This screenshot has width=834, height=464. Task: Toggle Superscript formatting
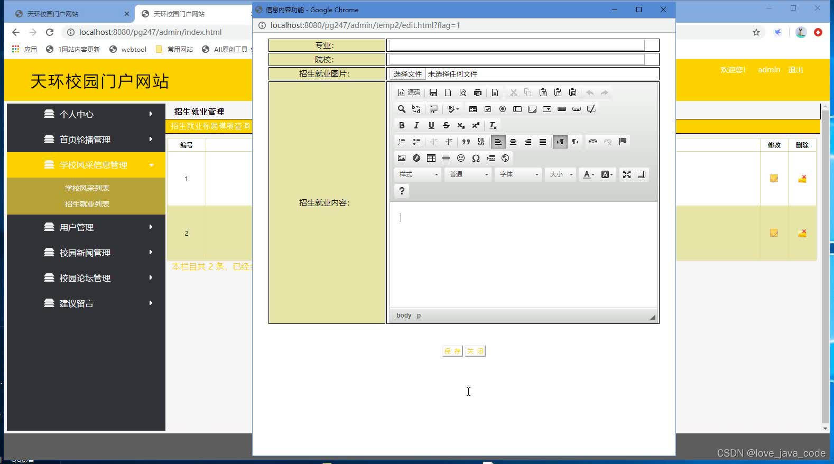[476, 125]
